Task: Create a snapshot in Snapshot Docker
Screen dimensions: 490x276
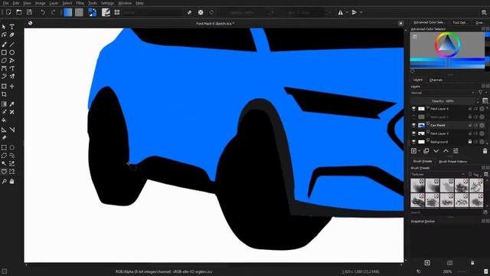Action: (x=427, y=263)
